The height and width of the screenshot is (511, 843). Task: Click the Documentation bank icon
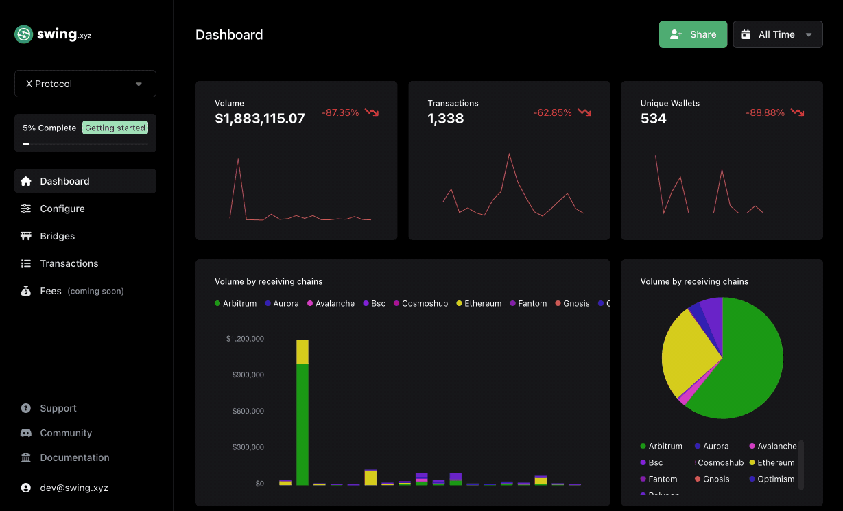click(26, 457)
